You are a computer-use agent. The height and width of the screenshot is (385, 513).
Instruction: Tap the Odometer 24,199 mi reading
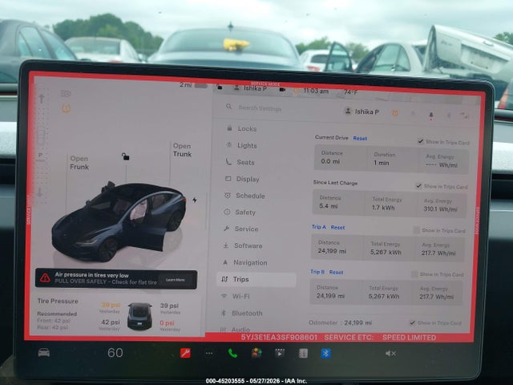click(x=340, y=322)
